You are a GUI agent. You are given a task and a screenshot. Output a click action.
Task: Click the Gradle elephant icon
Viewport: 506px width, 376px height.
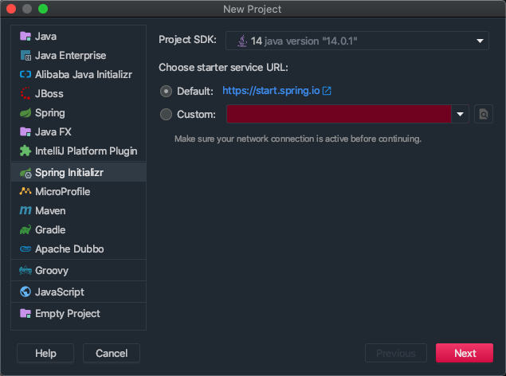tap(25, 230)
